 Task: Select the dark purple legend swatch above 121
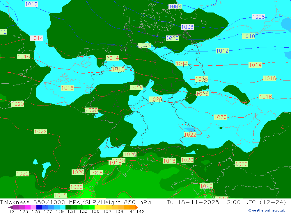16,207
